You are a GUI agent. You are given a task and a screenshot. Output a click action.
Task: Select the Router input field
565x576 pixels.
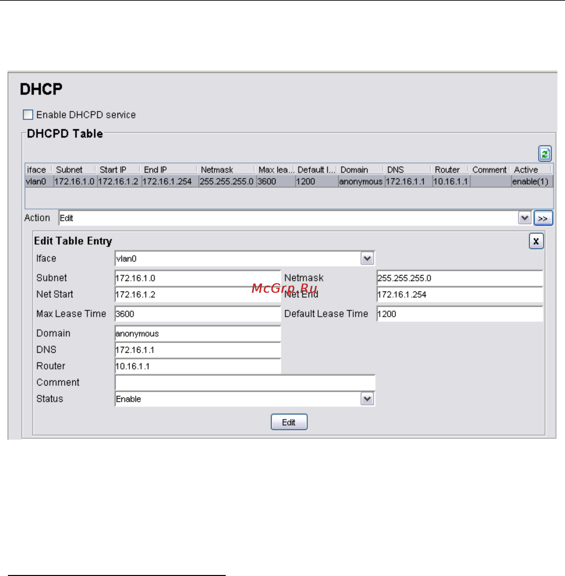(198, 366)
